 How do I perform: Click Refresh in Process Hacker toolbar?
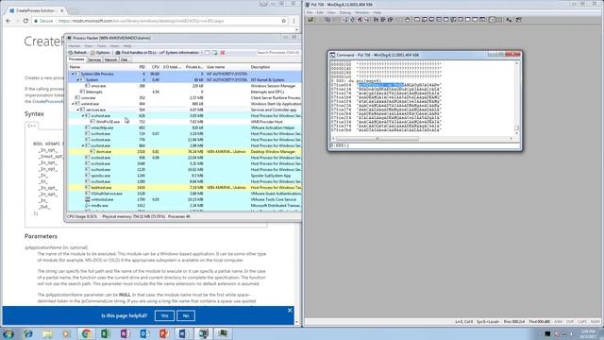click(77, 53)
